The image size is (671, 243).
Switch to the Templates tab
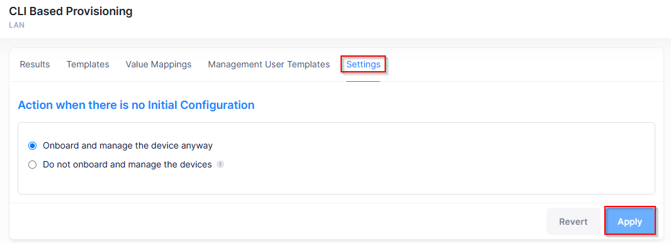tap(87, 64)
